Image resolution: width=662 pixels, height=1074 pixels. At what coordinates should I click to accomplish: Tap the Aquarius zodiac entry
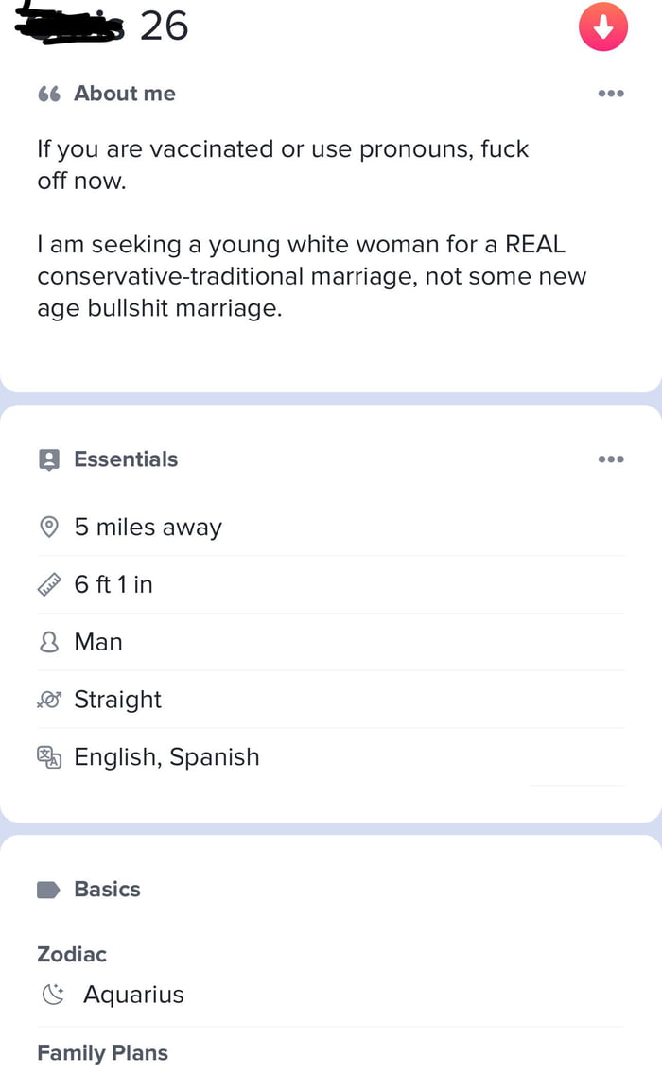(133, 995)
